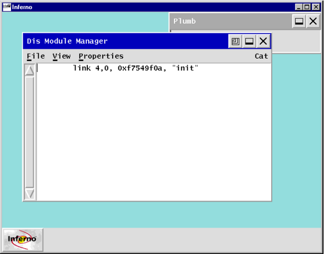
Task: Click the scrollbar up arrow
Action: coord(30,70)
